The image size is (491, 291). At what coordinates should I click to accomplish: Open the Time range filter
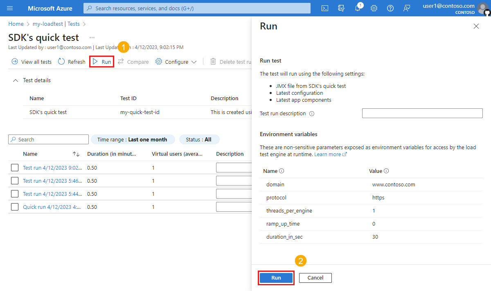(133, 139)
